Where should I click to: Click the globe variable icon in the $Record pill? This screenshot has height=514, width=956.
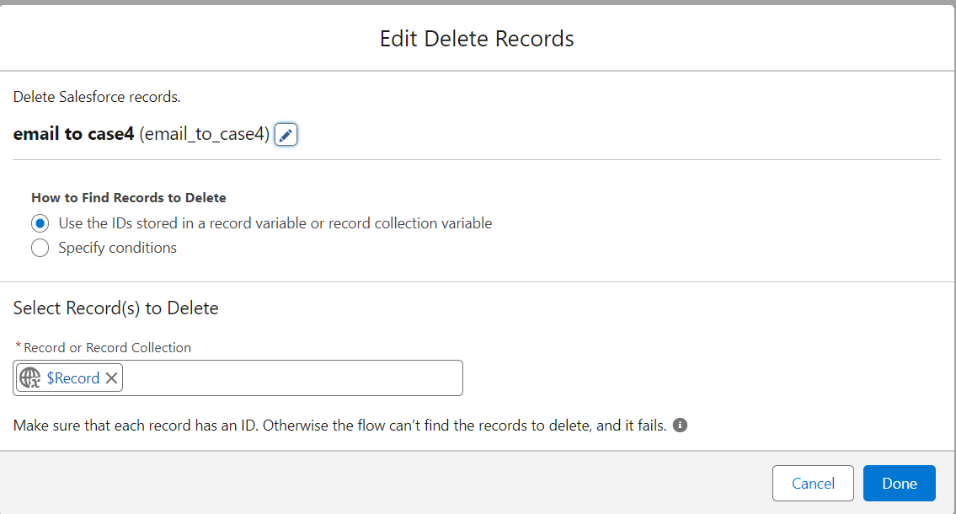pyautogui.click(x=30, y=378)
